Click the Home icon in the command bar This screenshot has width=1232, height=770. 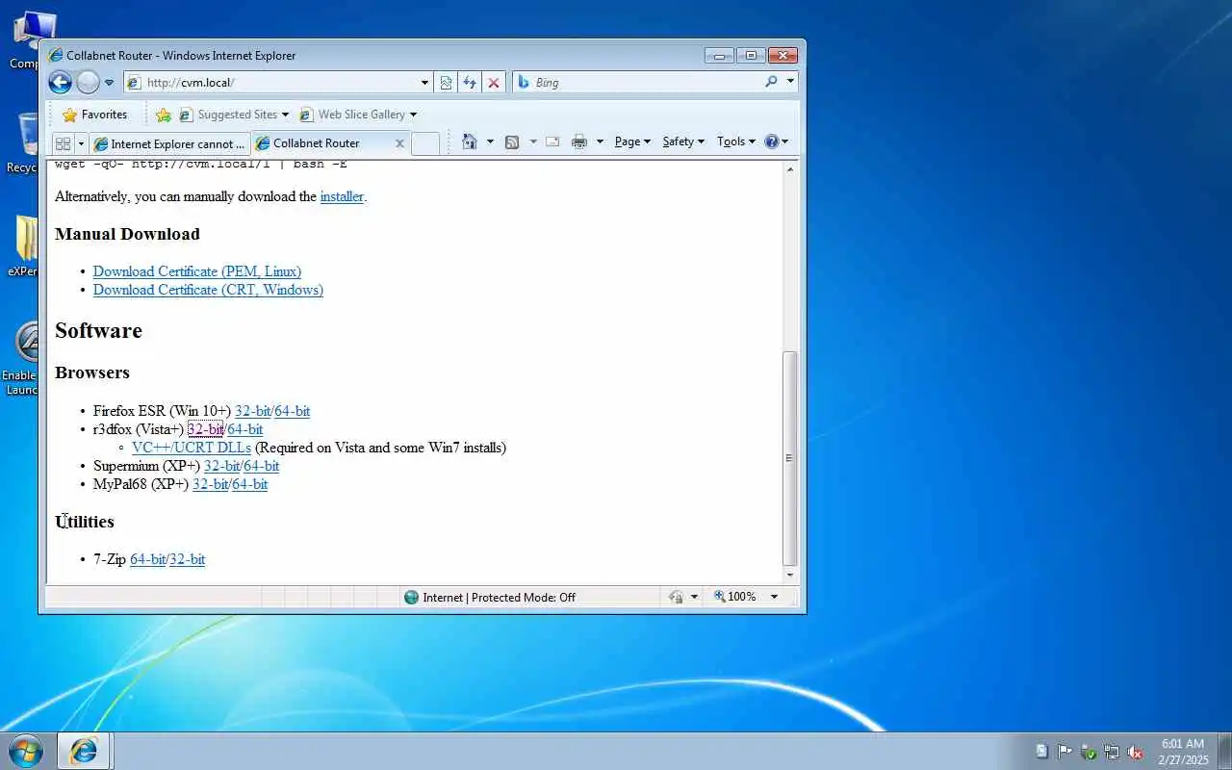(x=470, y=141)
